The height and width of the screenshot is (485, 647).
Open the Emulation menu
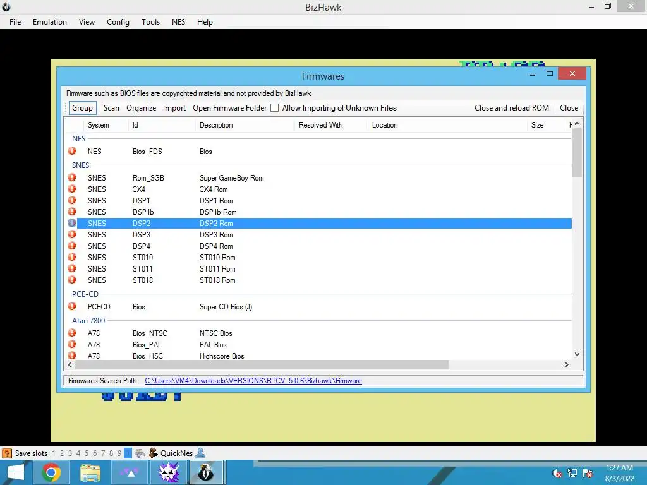tap(50, 22)
